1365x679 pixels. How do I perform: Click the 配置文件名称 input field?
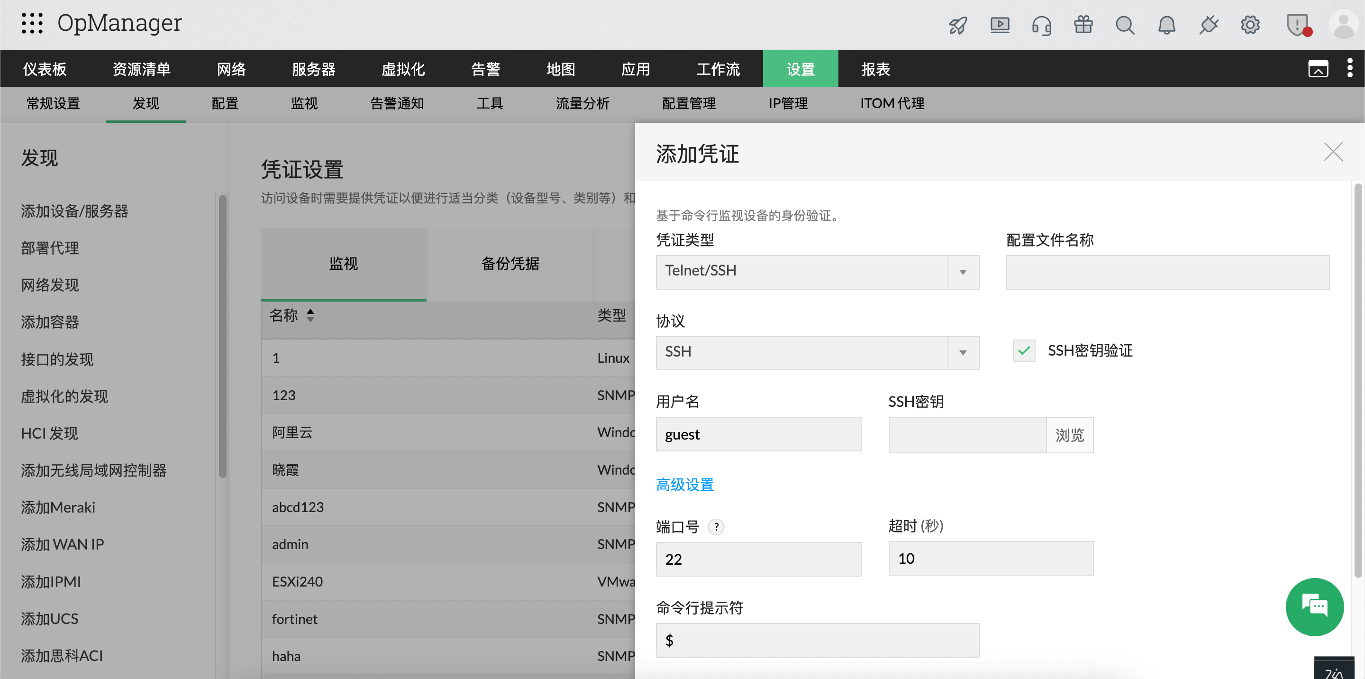tap(1167, 272)
